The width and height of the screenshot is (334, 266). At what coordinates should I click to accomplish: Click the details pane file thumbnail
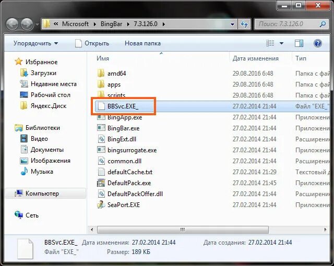(25, 249)
